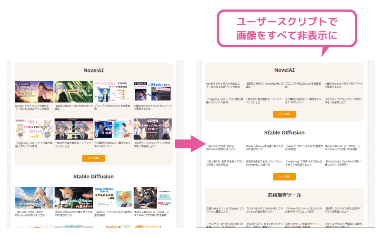Click '【WebUI】モデルの入れ方' link in image-free page
The width and height of the screenshot is (381, 238).
click(x=304, y=148)
